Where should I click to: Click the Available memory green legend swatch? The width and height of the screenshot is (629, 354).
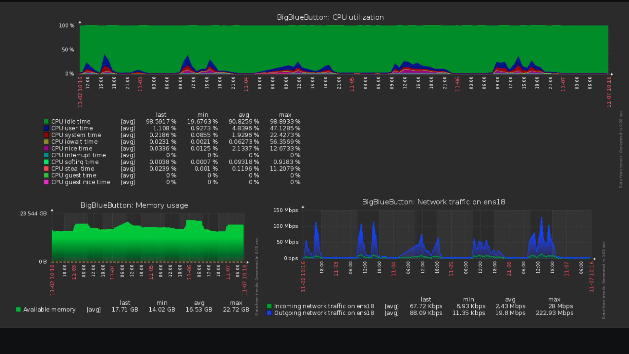18,309
